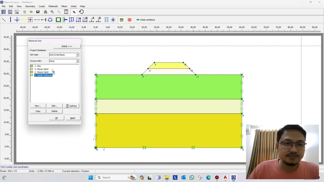
Task: Select the Distributed load system A tool
Action: click(78, 20)
